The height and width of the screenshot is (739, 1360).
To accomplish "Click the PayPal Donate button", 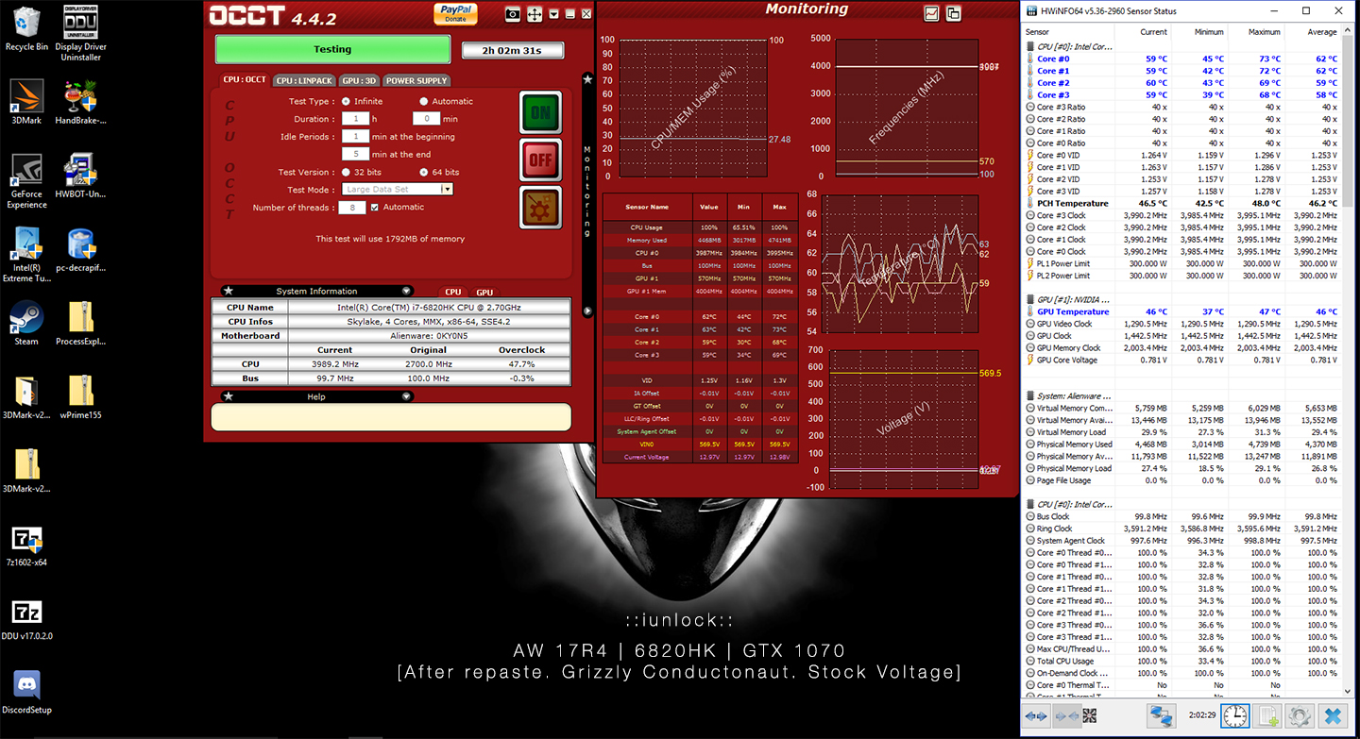I will pos(455,13).
